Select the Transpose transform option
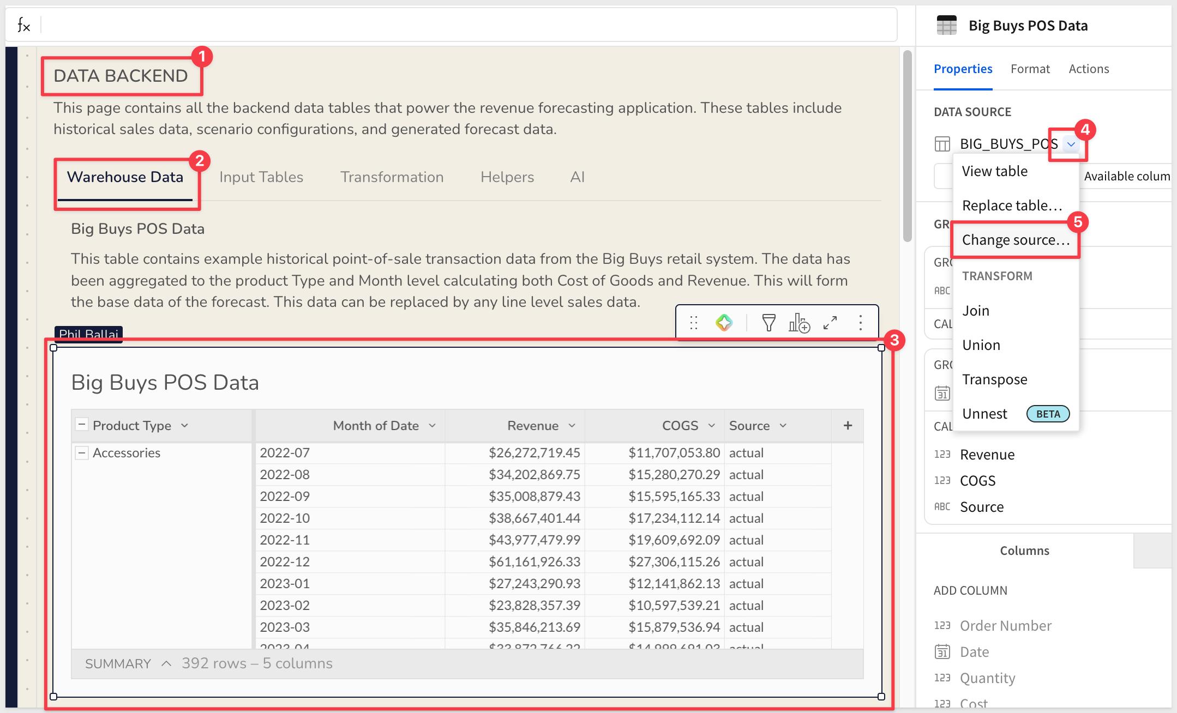The width and height of the screenshot is (1177, 713). tap(1016, 379)
